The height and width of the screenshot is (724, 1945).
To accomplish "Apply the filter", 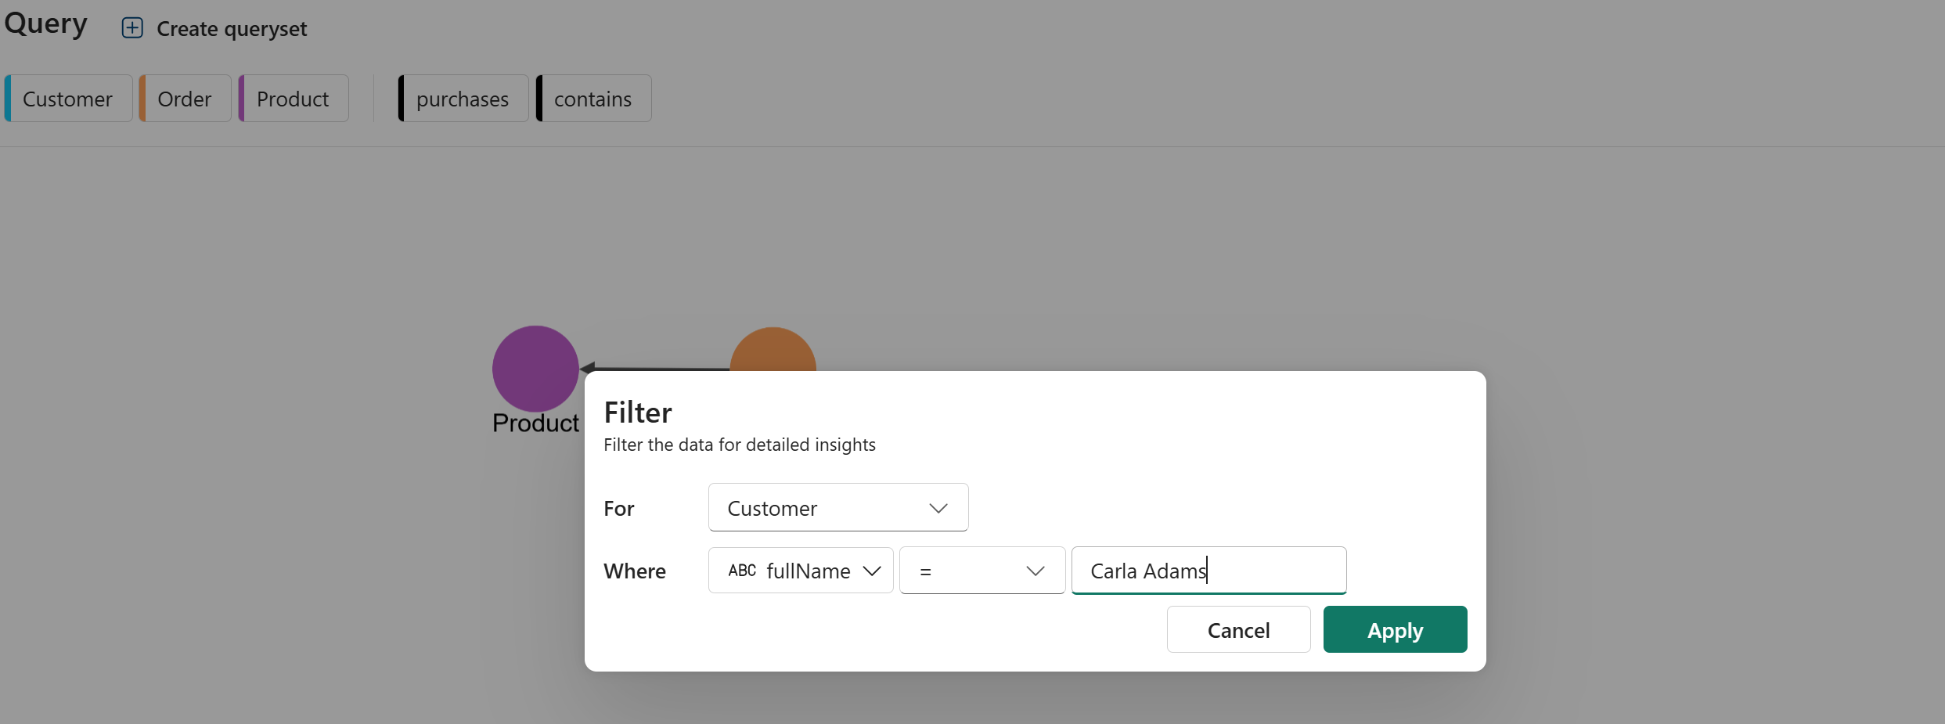I will coord(1395,629).
